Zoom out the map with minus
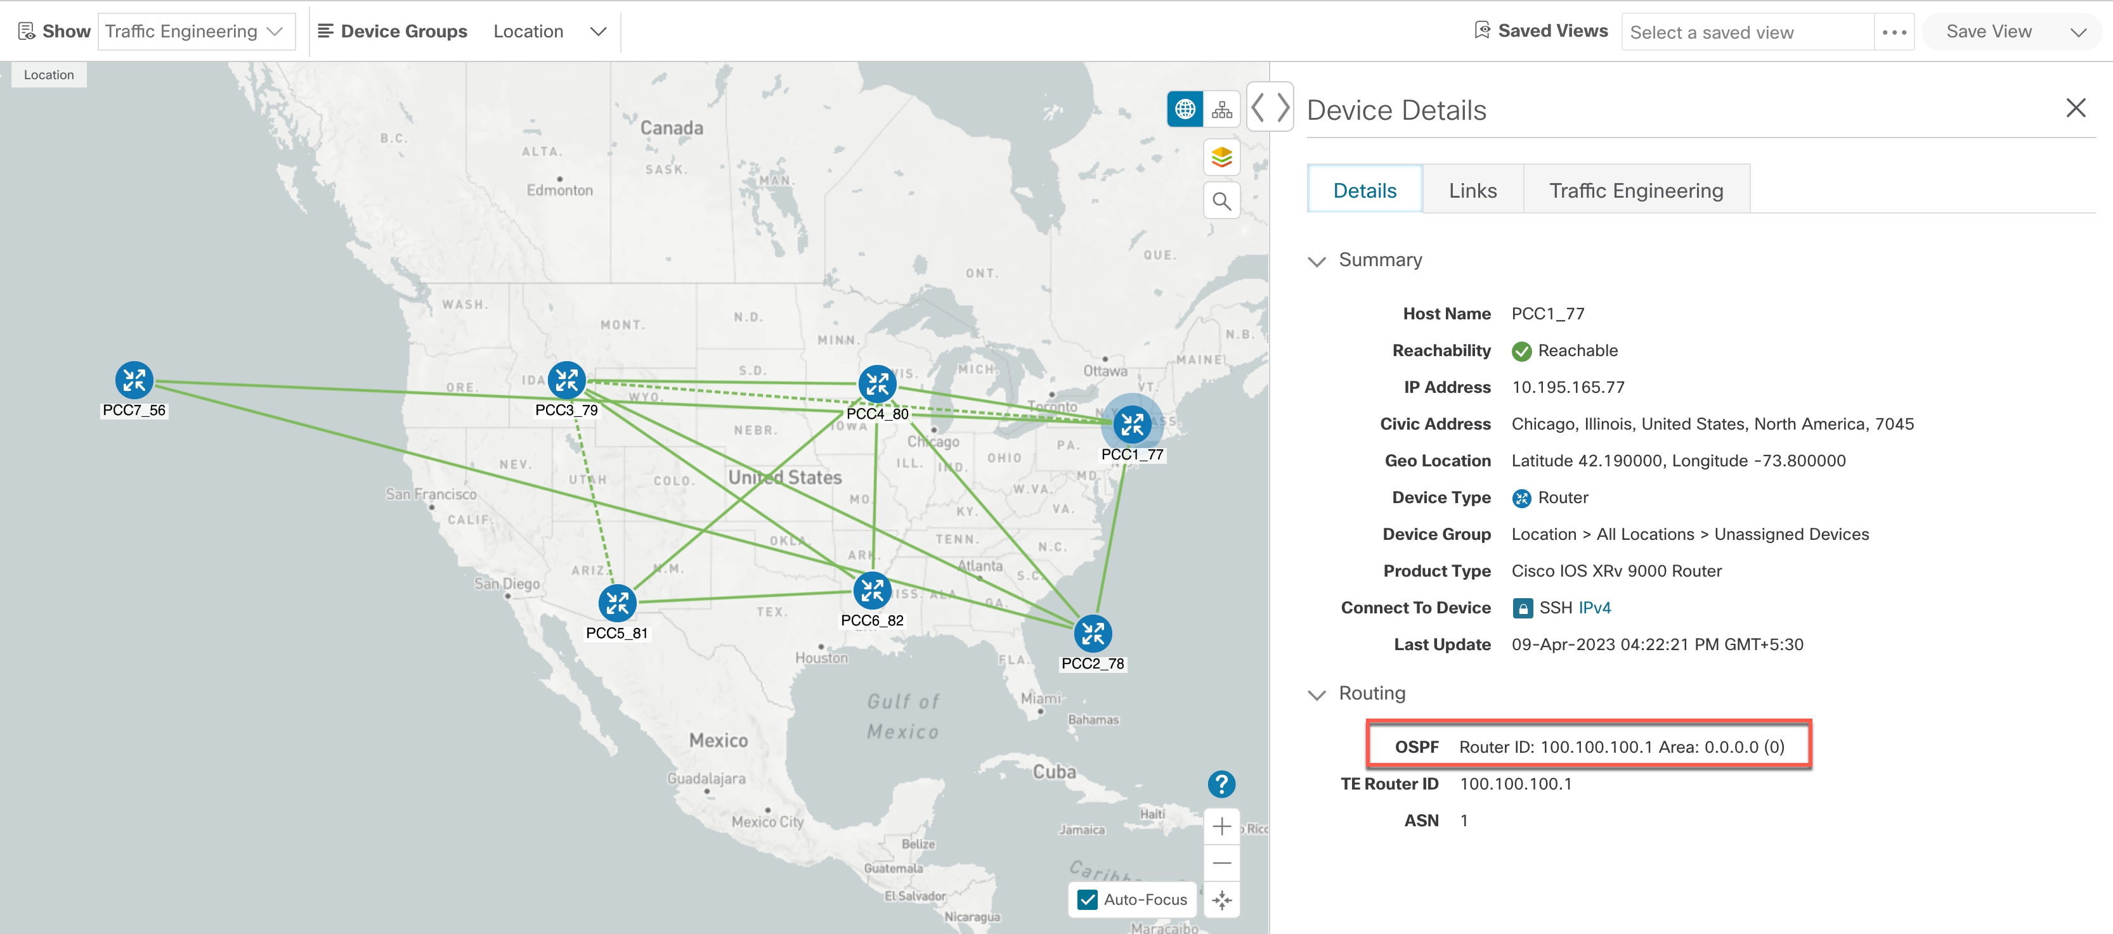 point(1221,863)
